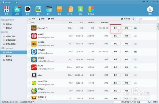Open 下载管理 download manager in status bar

(153, 102)
